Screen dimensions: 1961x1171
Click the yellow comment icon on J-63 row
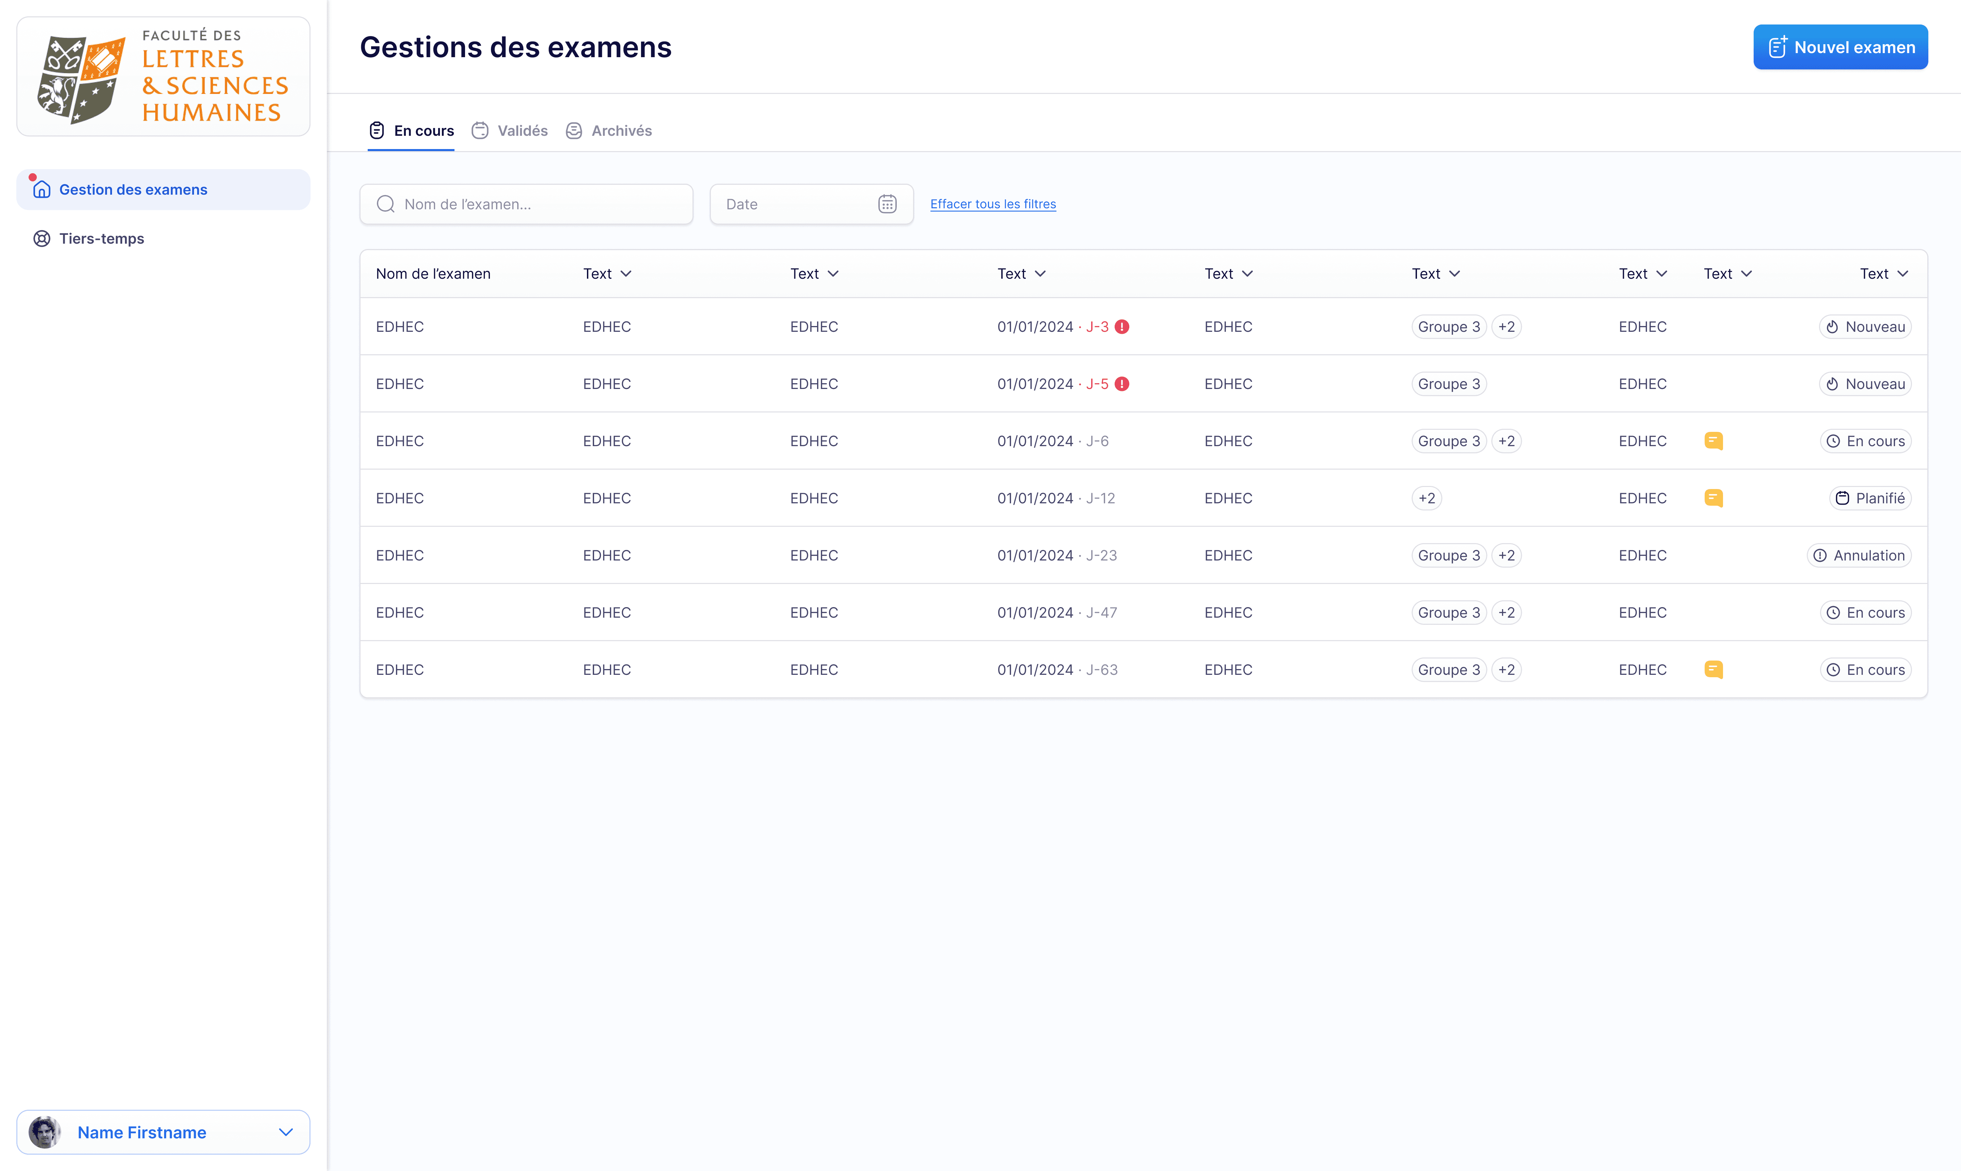point(1713,670)
